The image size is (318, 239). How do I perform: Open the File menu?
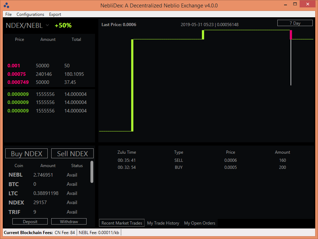pos(8,14)
